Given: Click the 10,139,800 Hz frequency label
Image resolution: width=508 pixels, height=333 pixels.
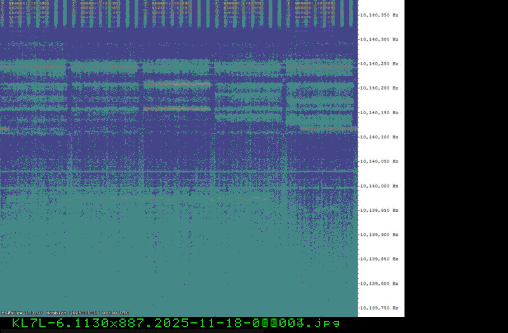Looking at the screenshot, I should click(380, 284).
